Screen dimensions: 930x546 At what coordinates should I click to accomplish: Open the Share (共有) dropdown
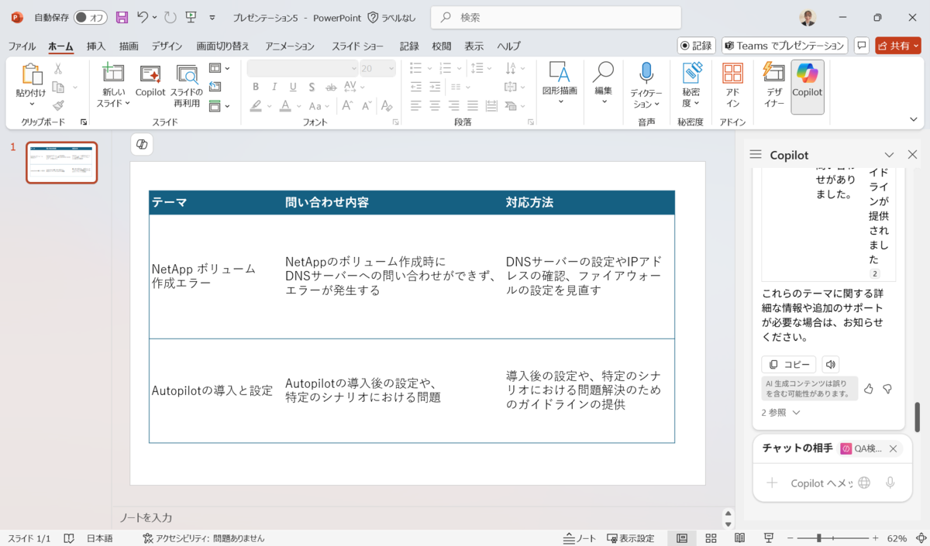tap(898, 46)
